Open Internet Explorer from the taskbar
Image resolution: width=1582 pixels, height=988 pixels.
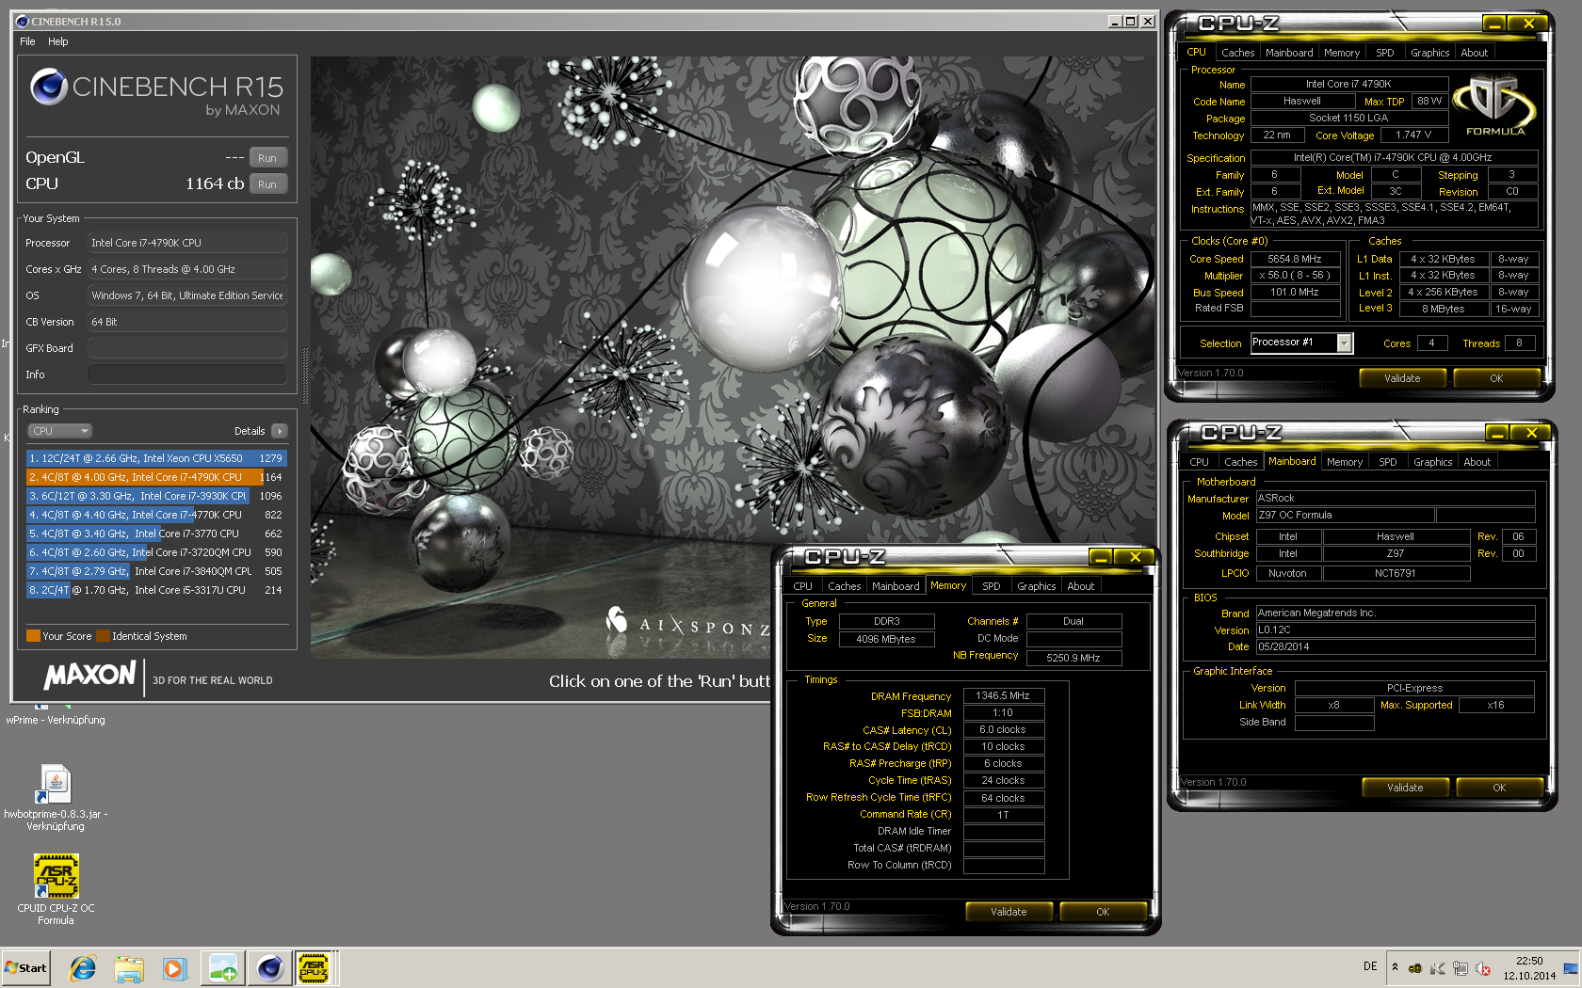(83, 967)
